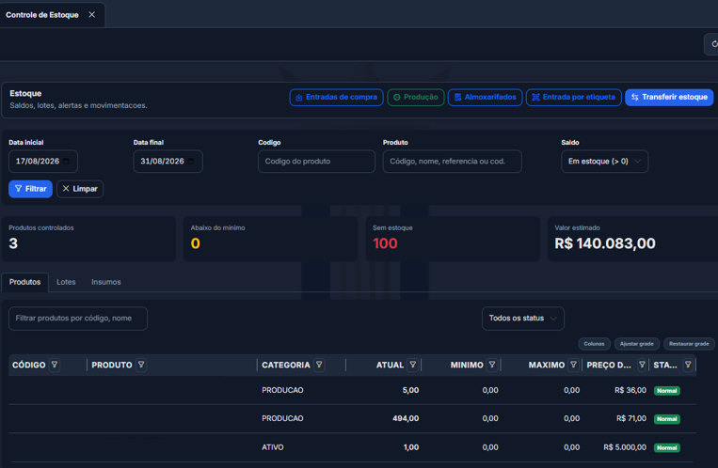Image resolution: width=718 pixels, height=468 pixels.
Task: Click the 494,00 ATUAL cell
Action: tap(406, 418)
